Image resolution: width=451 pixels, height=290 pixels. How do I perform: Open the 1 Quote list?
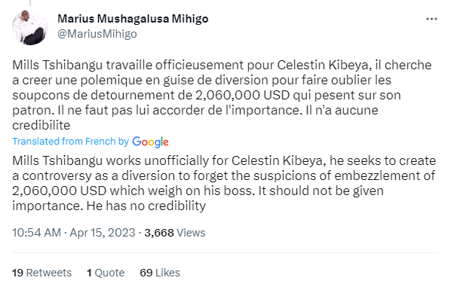[106, 273]
